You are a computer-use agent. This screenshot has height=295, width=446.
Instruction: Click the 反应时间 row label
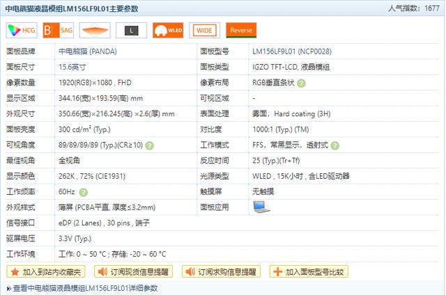(215, 161)
